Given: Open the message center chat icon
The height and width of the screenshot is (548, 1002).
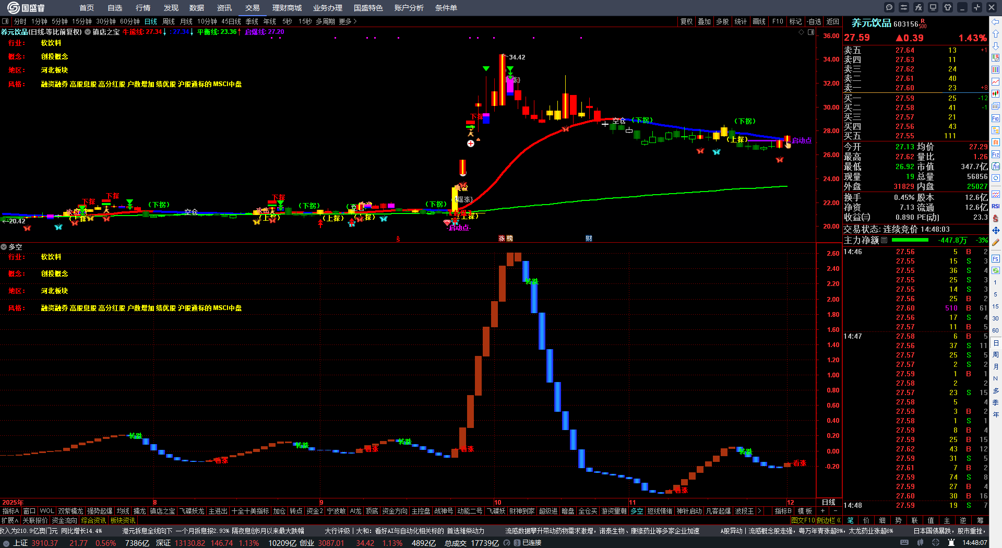Looking at the screenshot, I should (x=889, y=7).
